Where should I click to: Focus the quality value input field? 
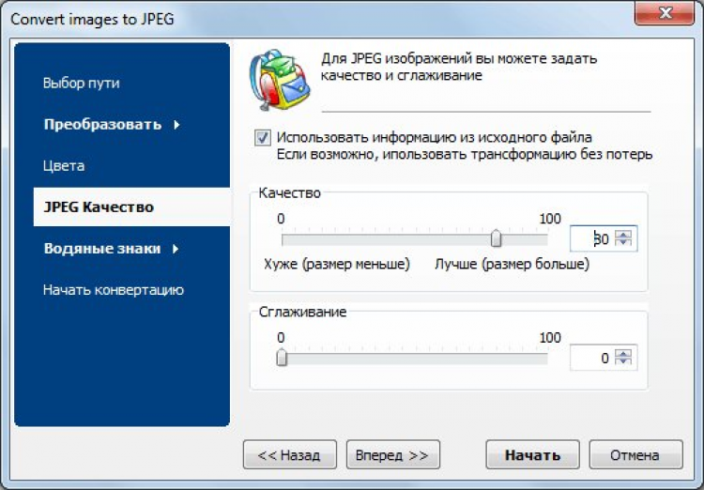point(591,239)
